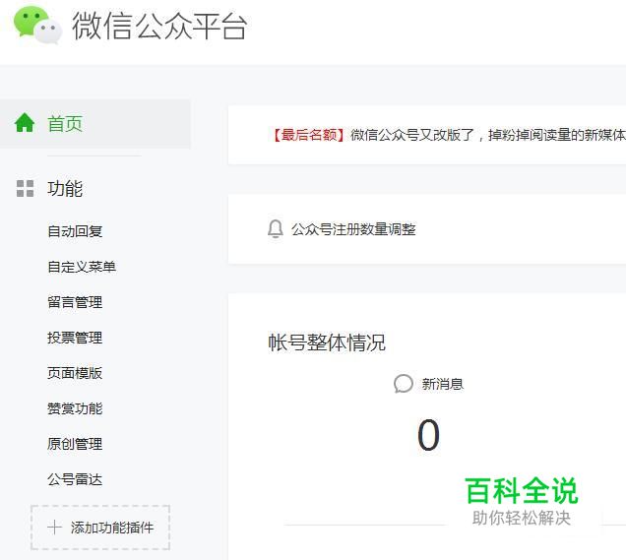The image size is (626, 560).
Task: Open 公号雷达 in the sidebar
Action: coord(75,479)
